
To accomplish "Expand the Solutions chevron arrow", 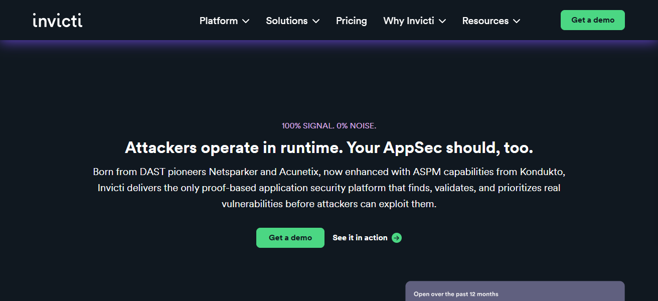I will (316, 21).
